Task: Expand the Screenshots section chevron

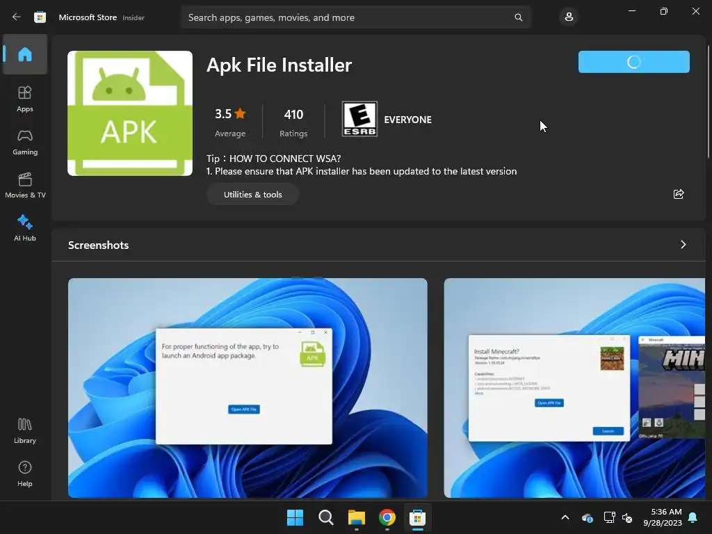Action: (x=683, y=245)
